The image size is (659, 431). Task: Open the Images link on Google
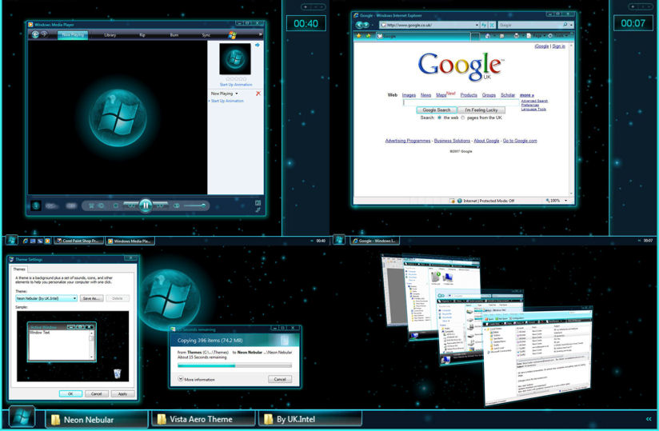pyautogui.click(x=409, y=95)
